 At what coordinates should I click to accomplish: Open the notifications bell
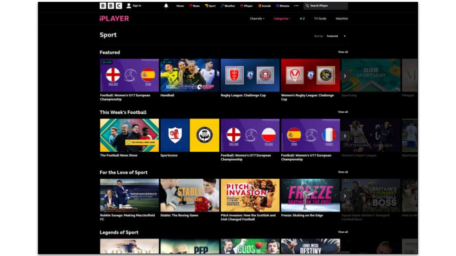click(x=166, y=6)
